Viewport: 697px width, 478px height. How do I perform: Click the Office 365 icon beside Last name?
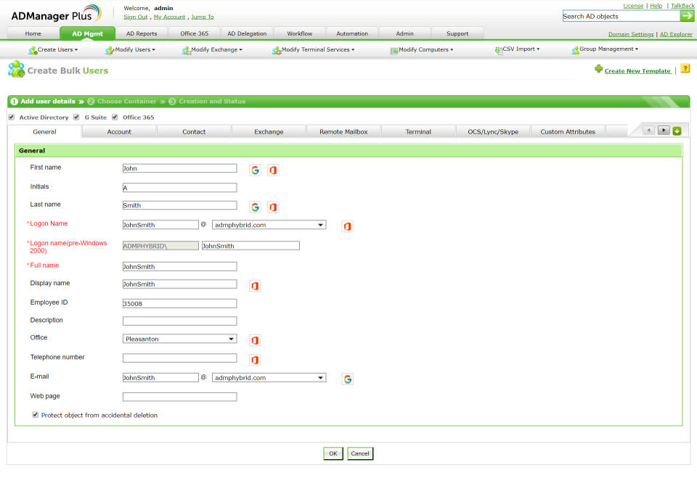(x=273, y=207)
